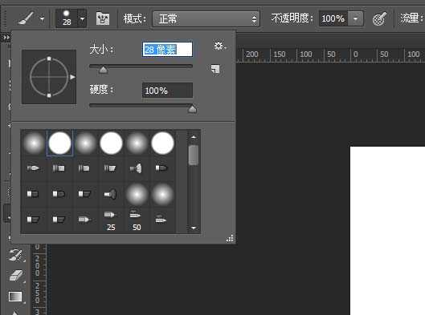Screen dimensions: 425x315
Task: Select the brush preset labeled 25
Action: (111, 220)
